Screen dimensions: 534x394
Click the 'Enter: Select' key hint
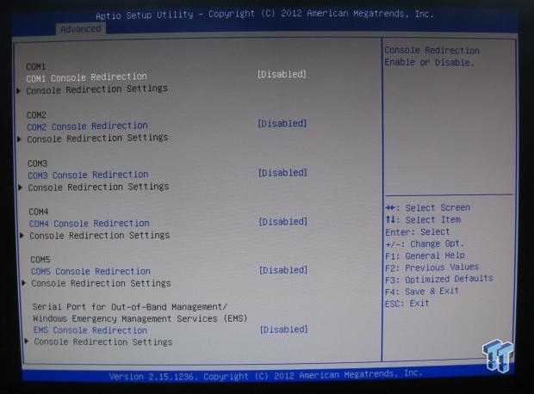[418, 232]
